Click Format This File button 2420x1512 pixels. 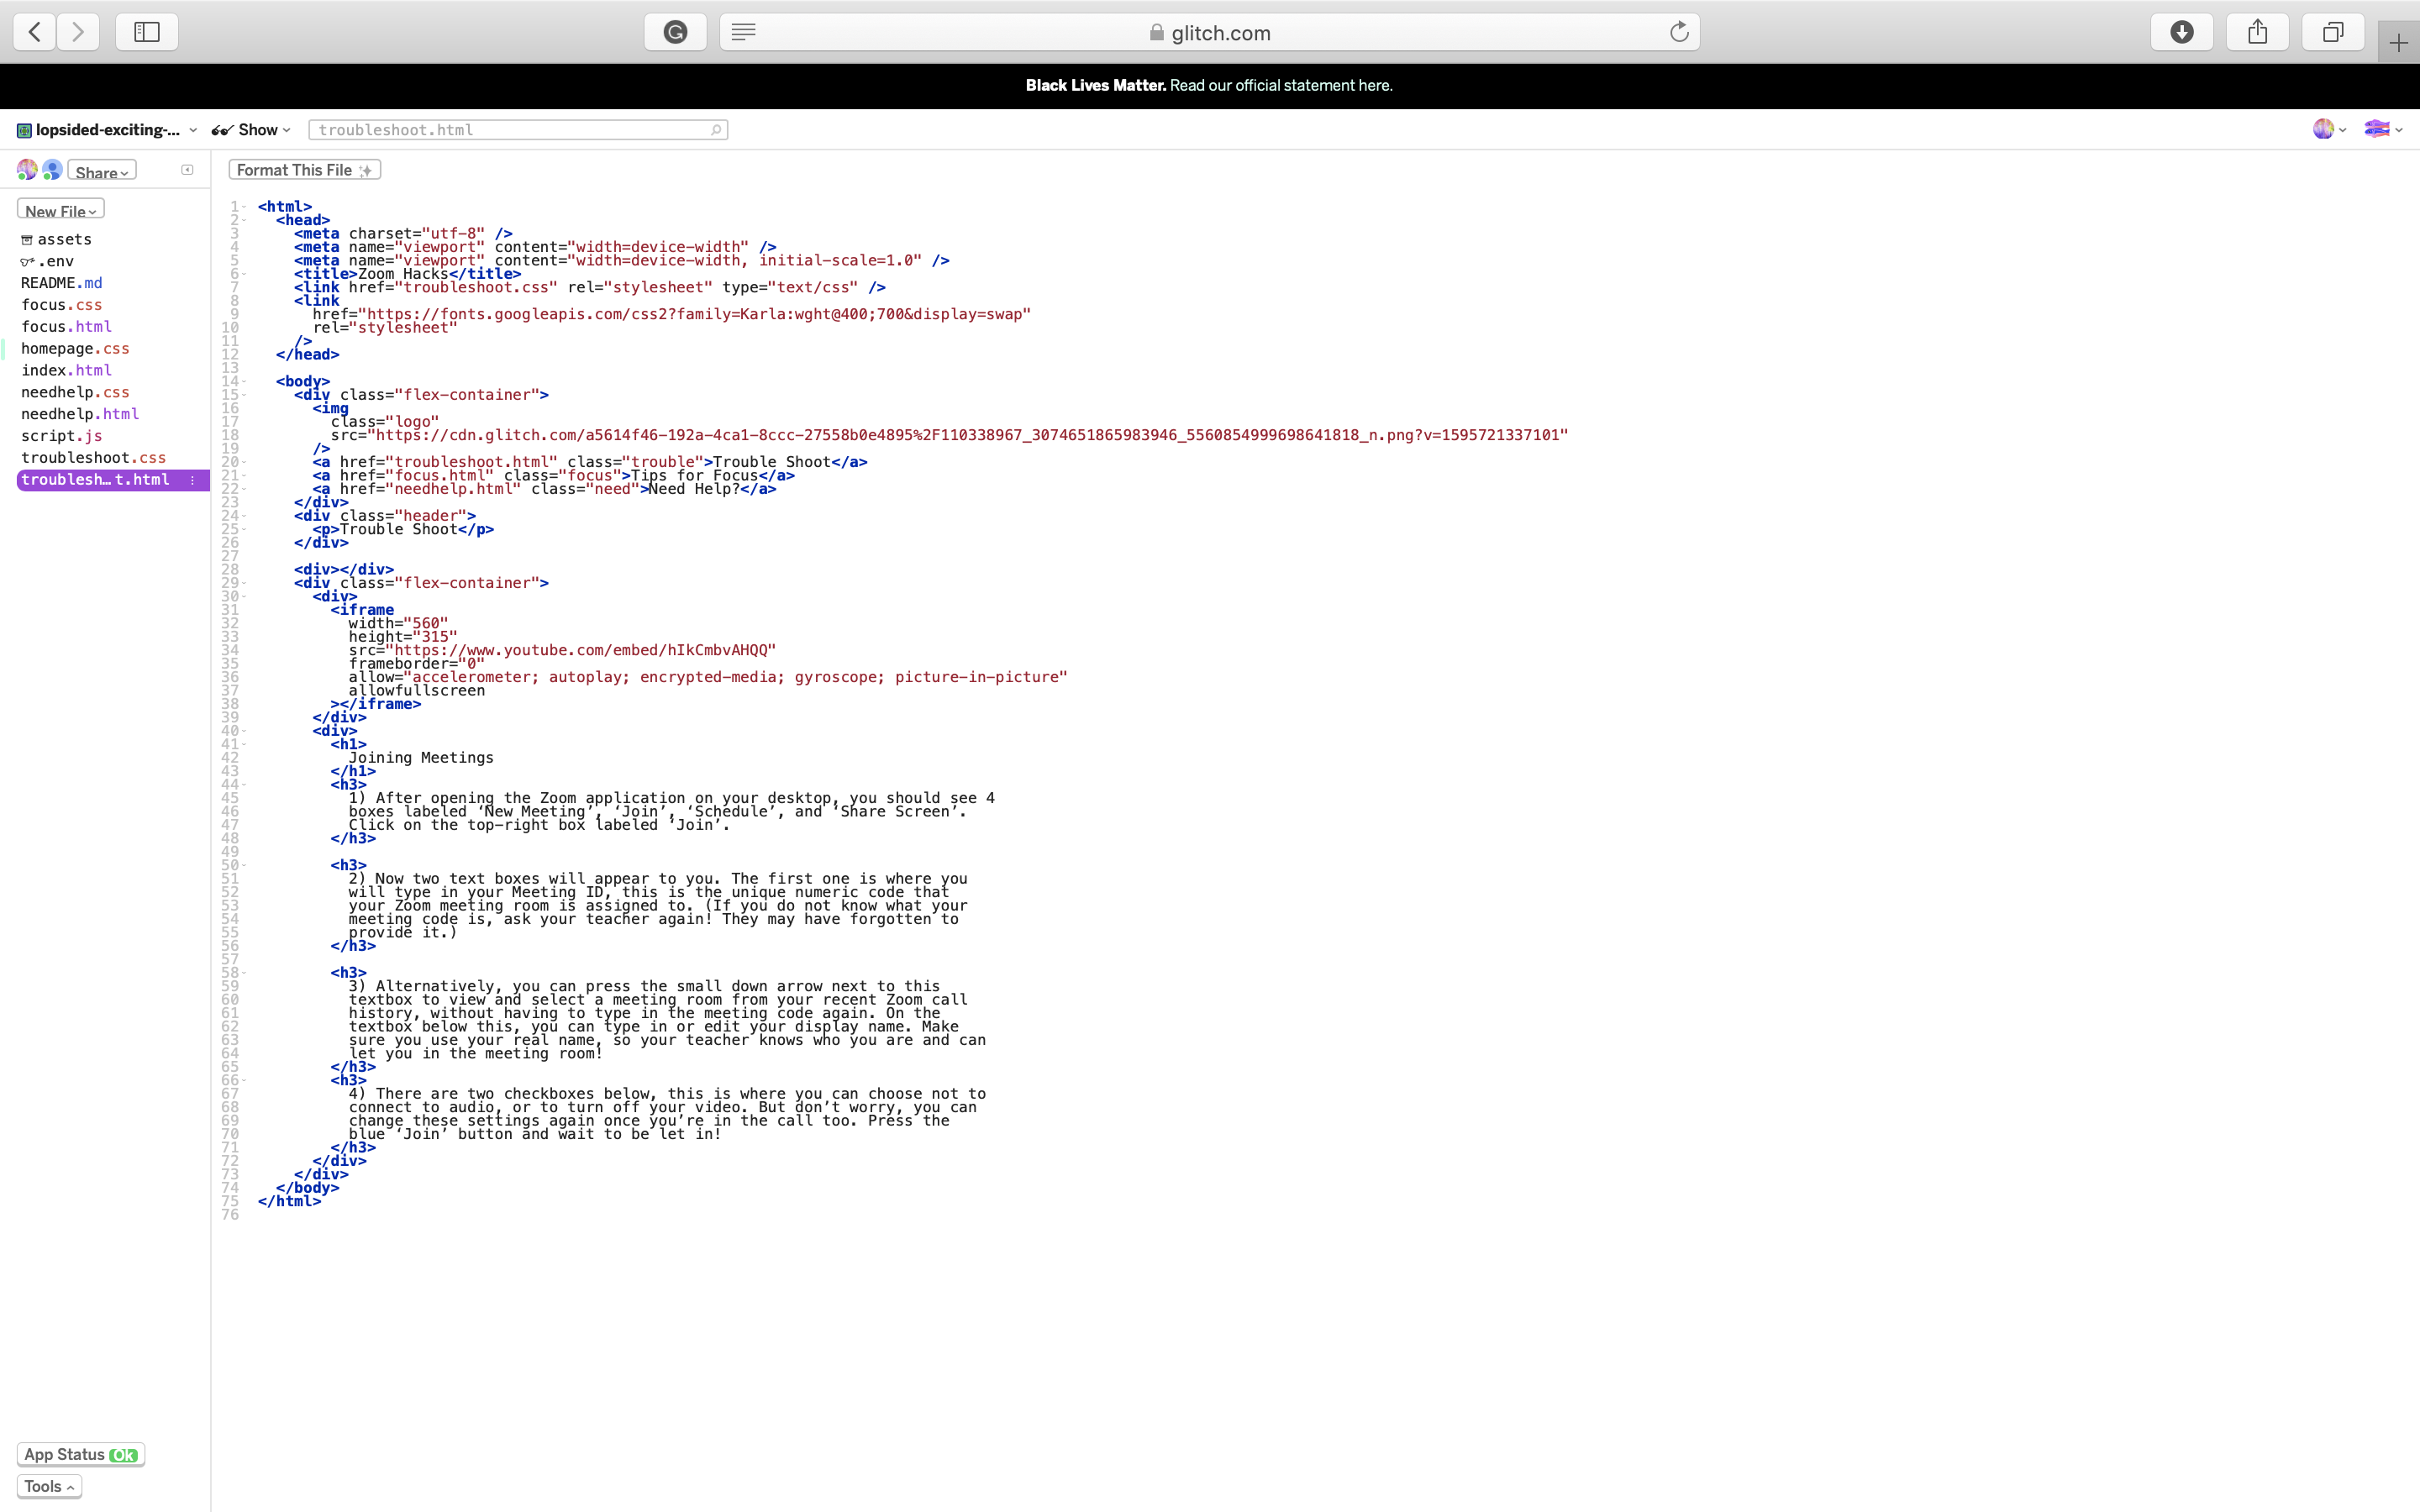tap(304, 170)
